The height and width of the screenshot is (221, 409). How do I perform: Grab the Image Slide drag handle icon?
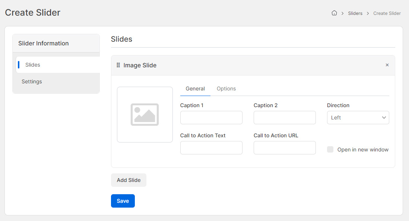click(x=118, y=65)
